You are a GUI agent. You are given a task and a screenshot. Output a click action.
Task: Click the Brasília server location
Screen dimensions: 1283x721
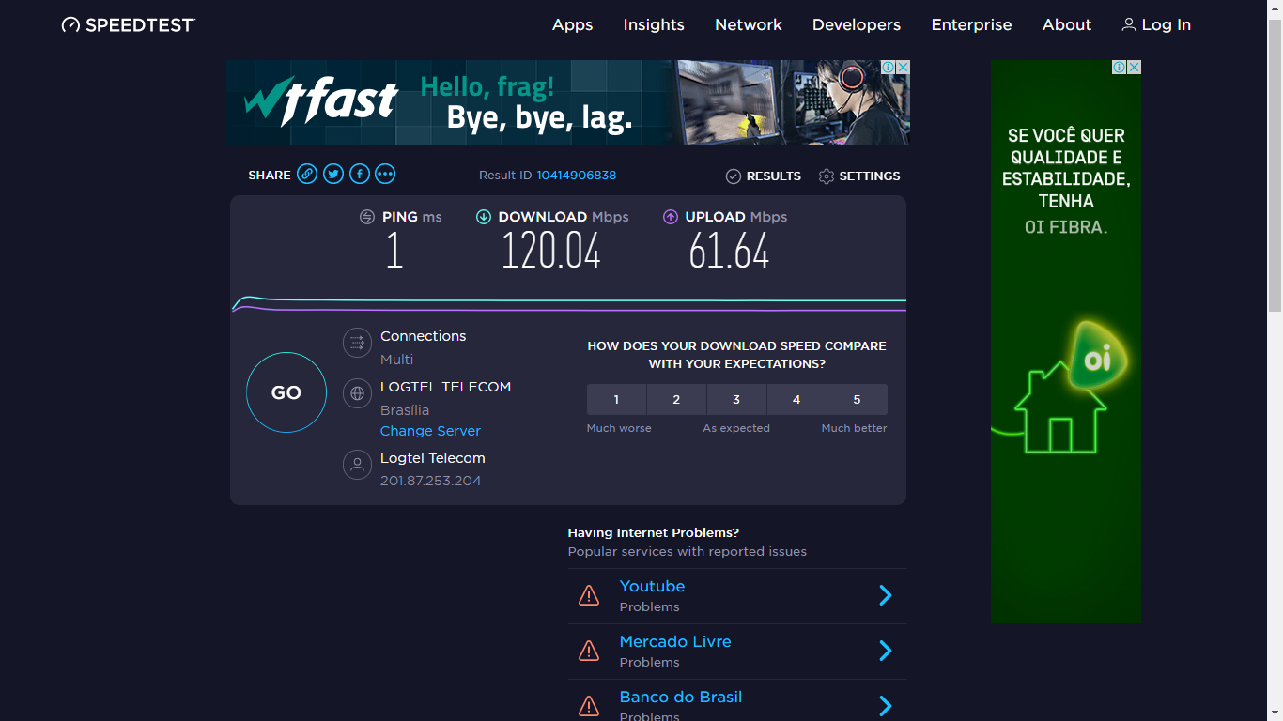point(405,410)
